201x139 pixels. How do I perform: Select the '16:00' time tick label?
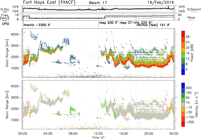tap(123, 134)
